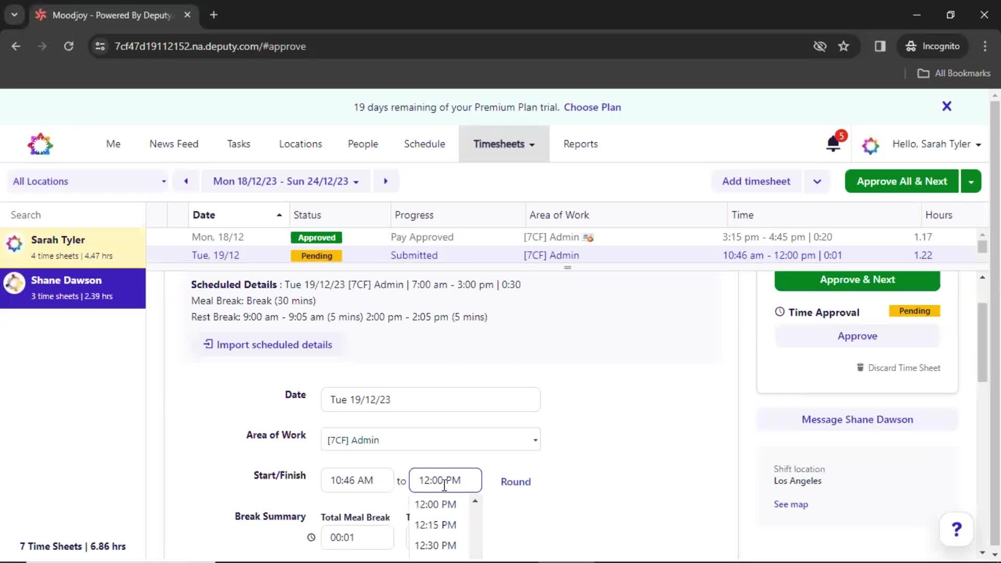Open the tab search chevron
1001x563 pixels.
tap(15, 15)
